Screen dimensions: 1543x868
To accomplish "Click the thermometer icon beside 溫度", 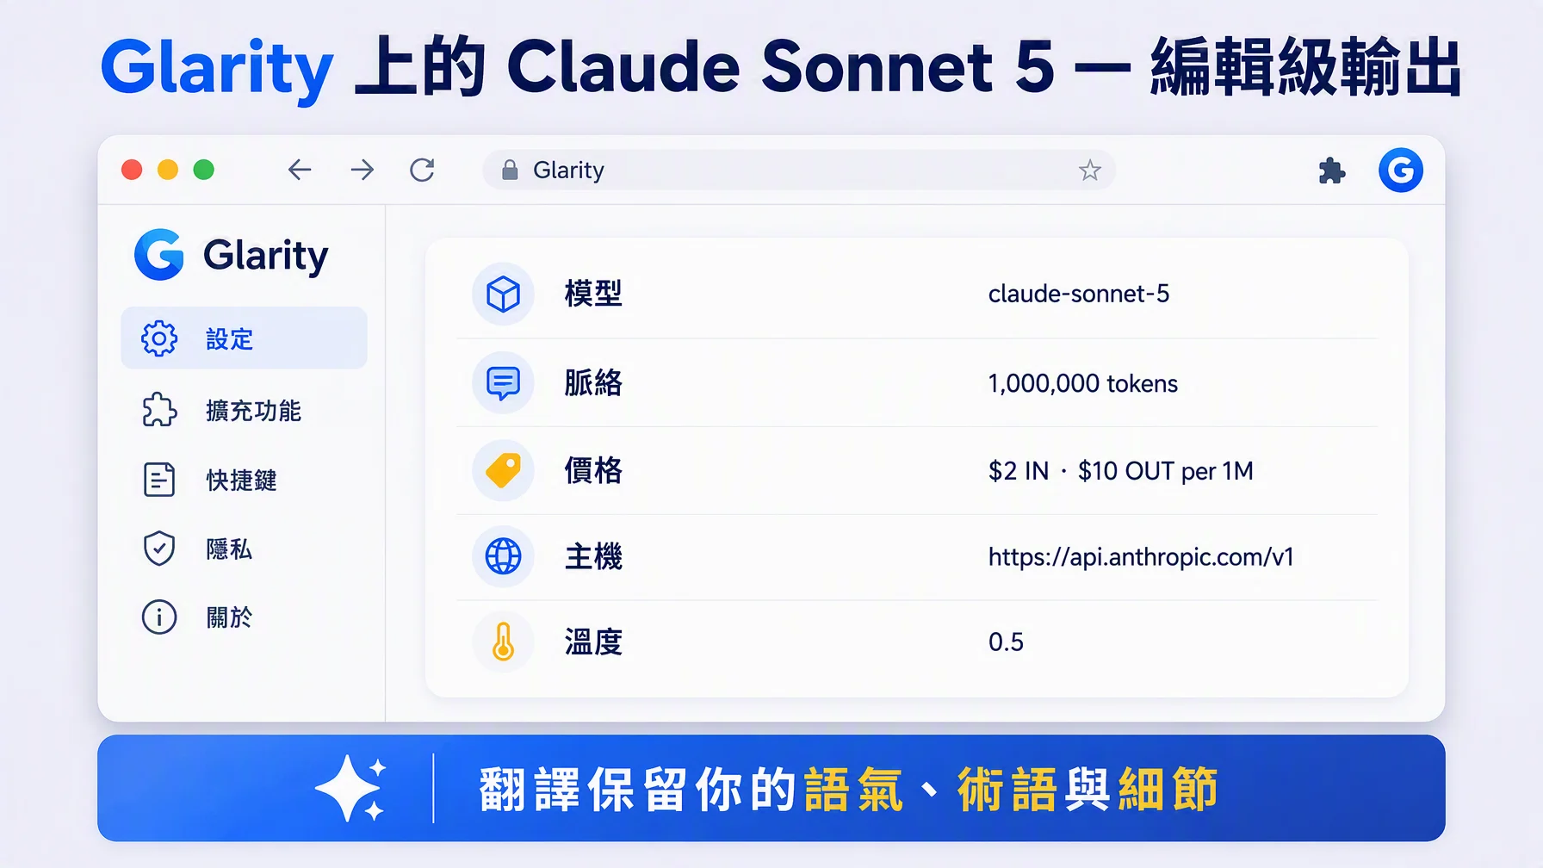I will pos(504,642).
